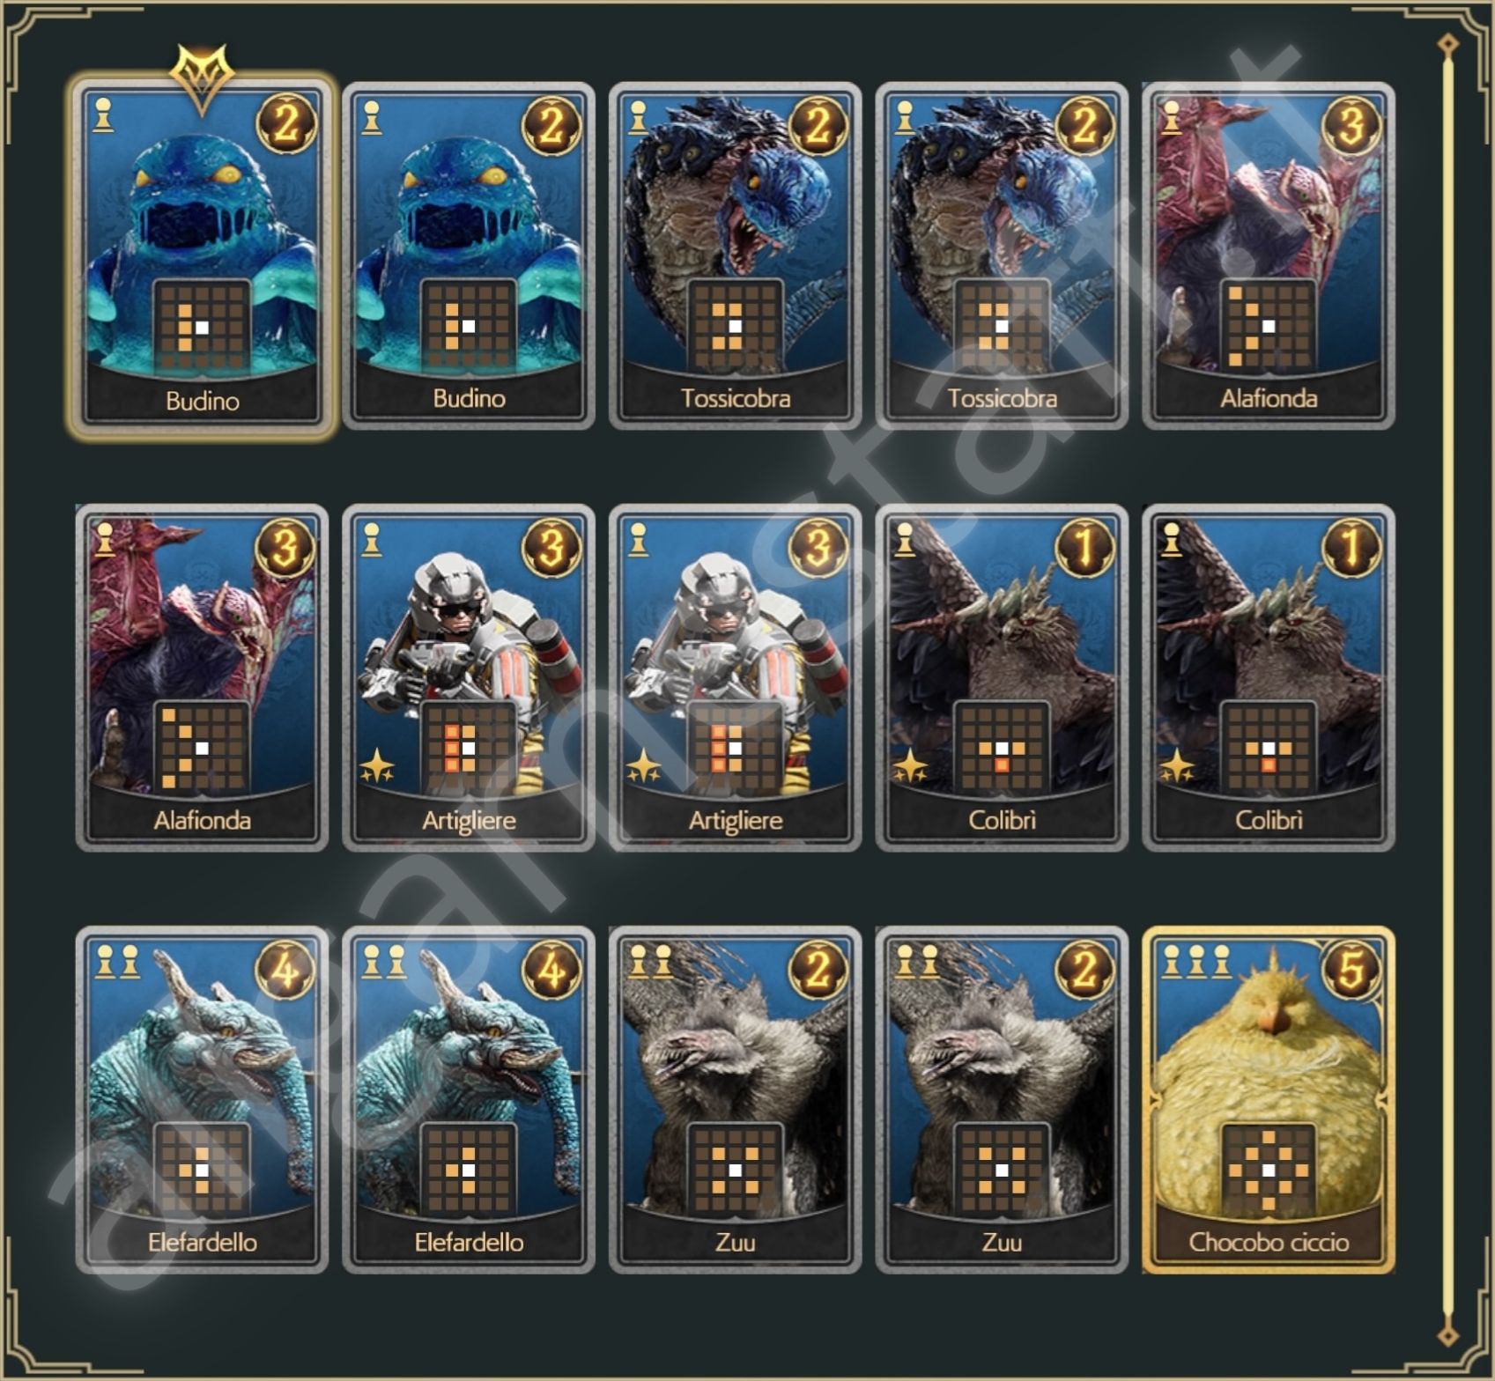Image resolution: width=1495 pixels, height=1381 pixels.
Task: Select the second Tossicobra card
Action: pyautogui.click(x=1002, y=256)
